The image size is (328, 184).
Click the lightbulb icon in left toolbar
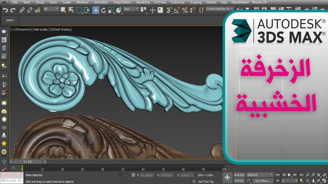(4, 66)
